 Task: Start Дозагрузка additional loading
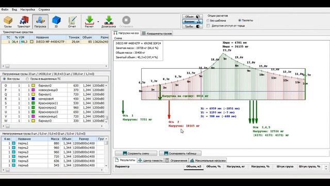click(x=109, y=22)
